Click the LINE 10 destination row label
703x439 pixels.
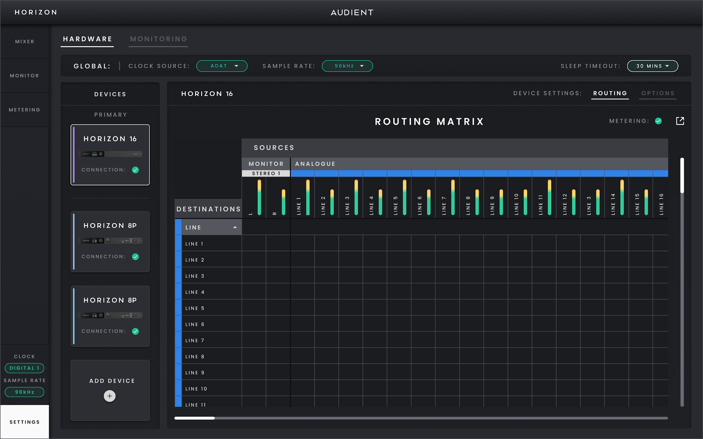point(196,389)
